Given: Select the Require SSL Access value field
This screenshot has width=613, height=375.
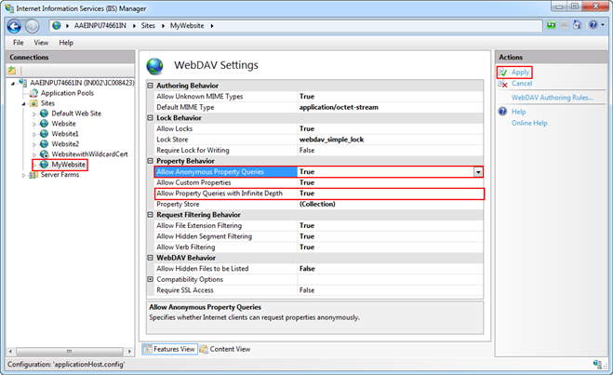Looking at the screenshot, I should tap(389, 290).
